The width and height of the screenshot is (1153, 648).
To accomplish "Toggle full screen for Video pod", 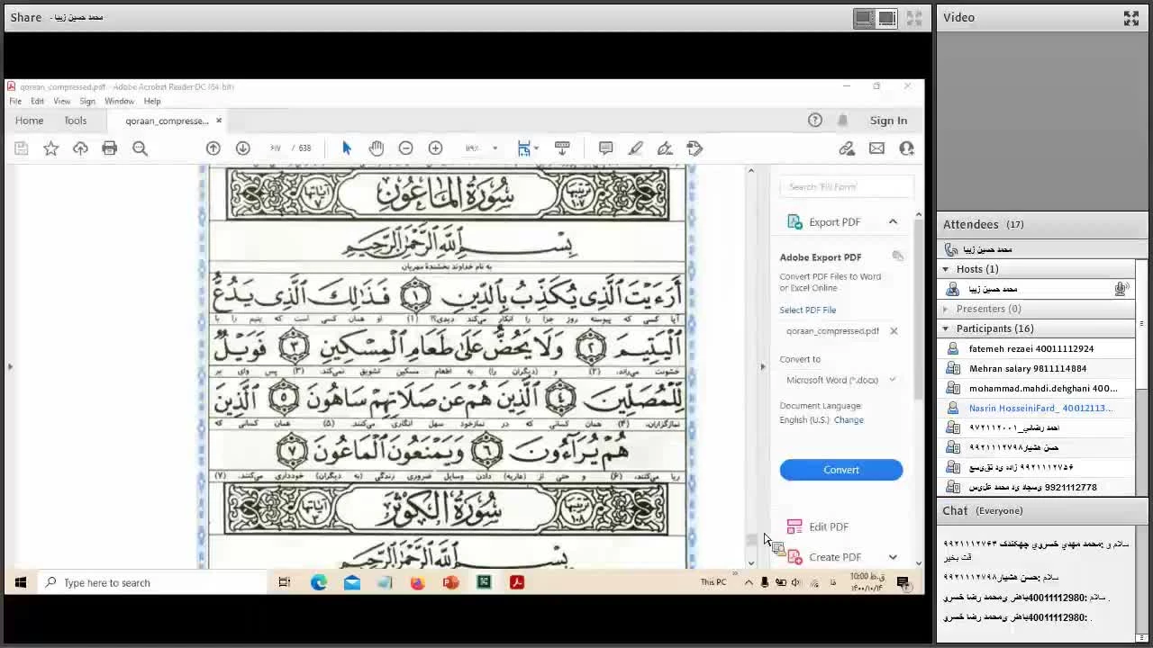I will 1131,18.
